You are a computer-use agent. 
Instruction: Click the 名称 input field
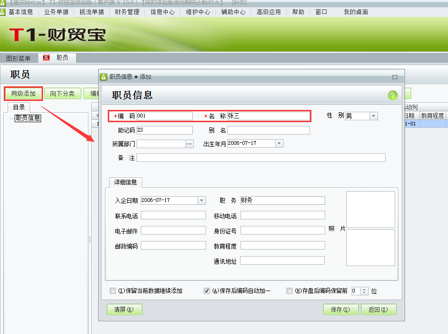(x=268, y=116)
